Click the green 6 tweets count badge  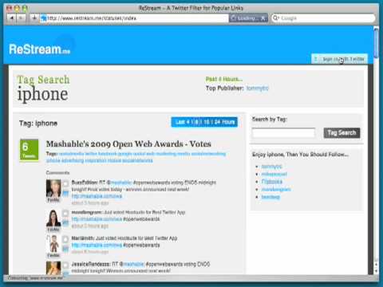[29, 150]
